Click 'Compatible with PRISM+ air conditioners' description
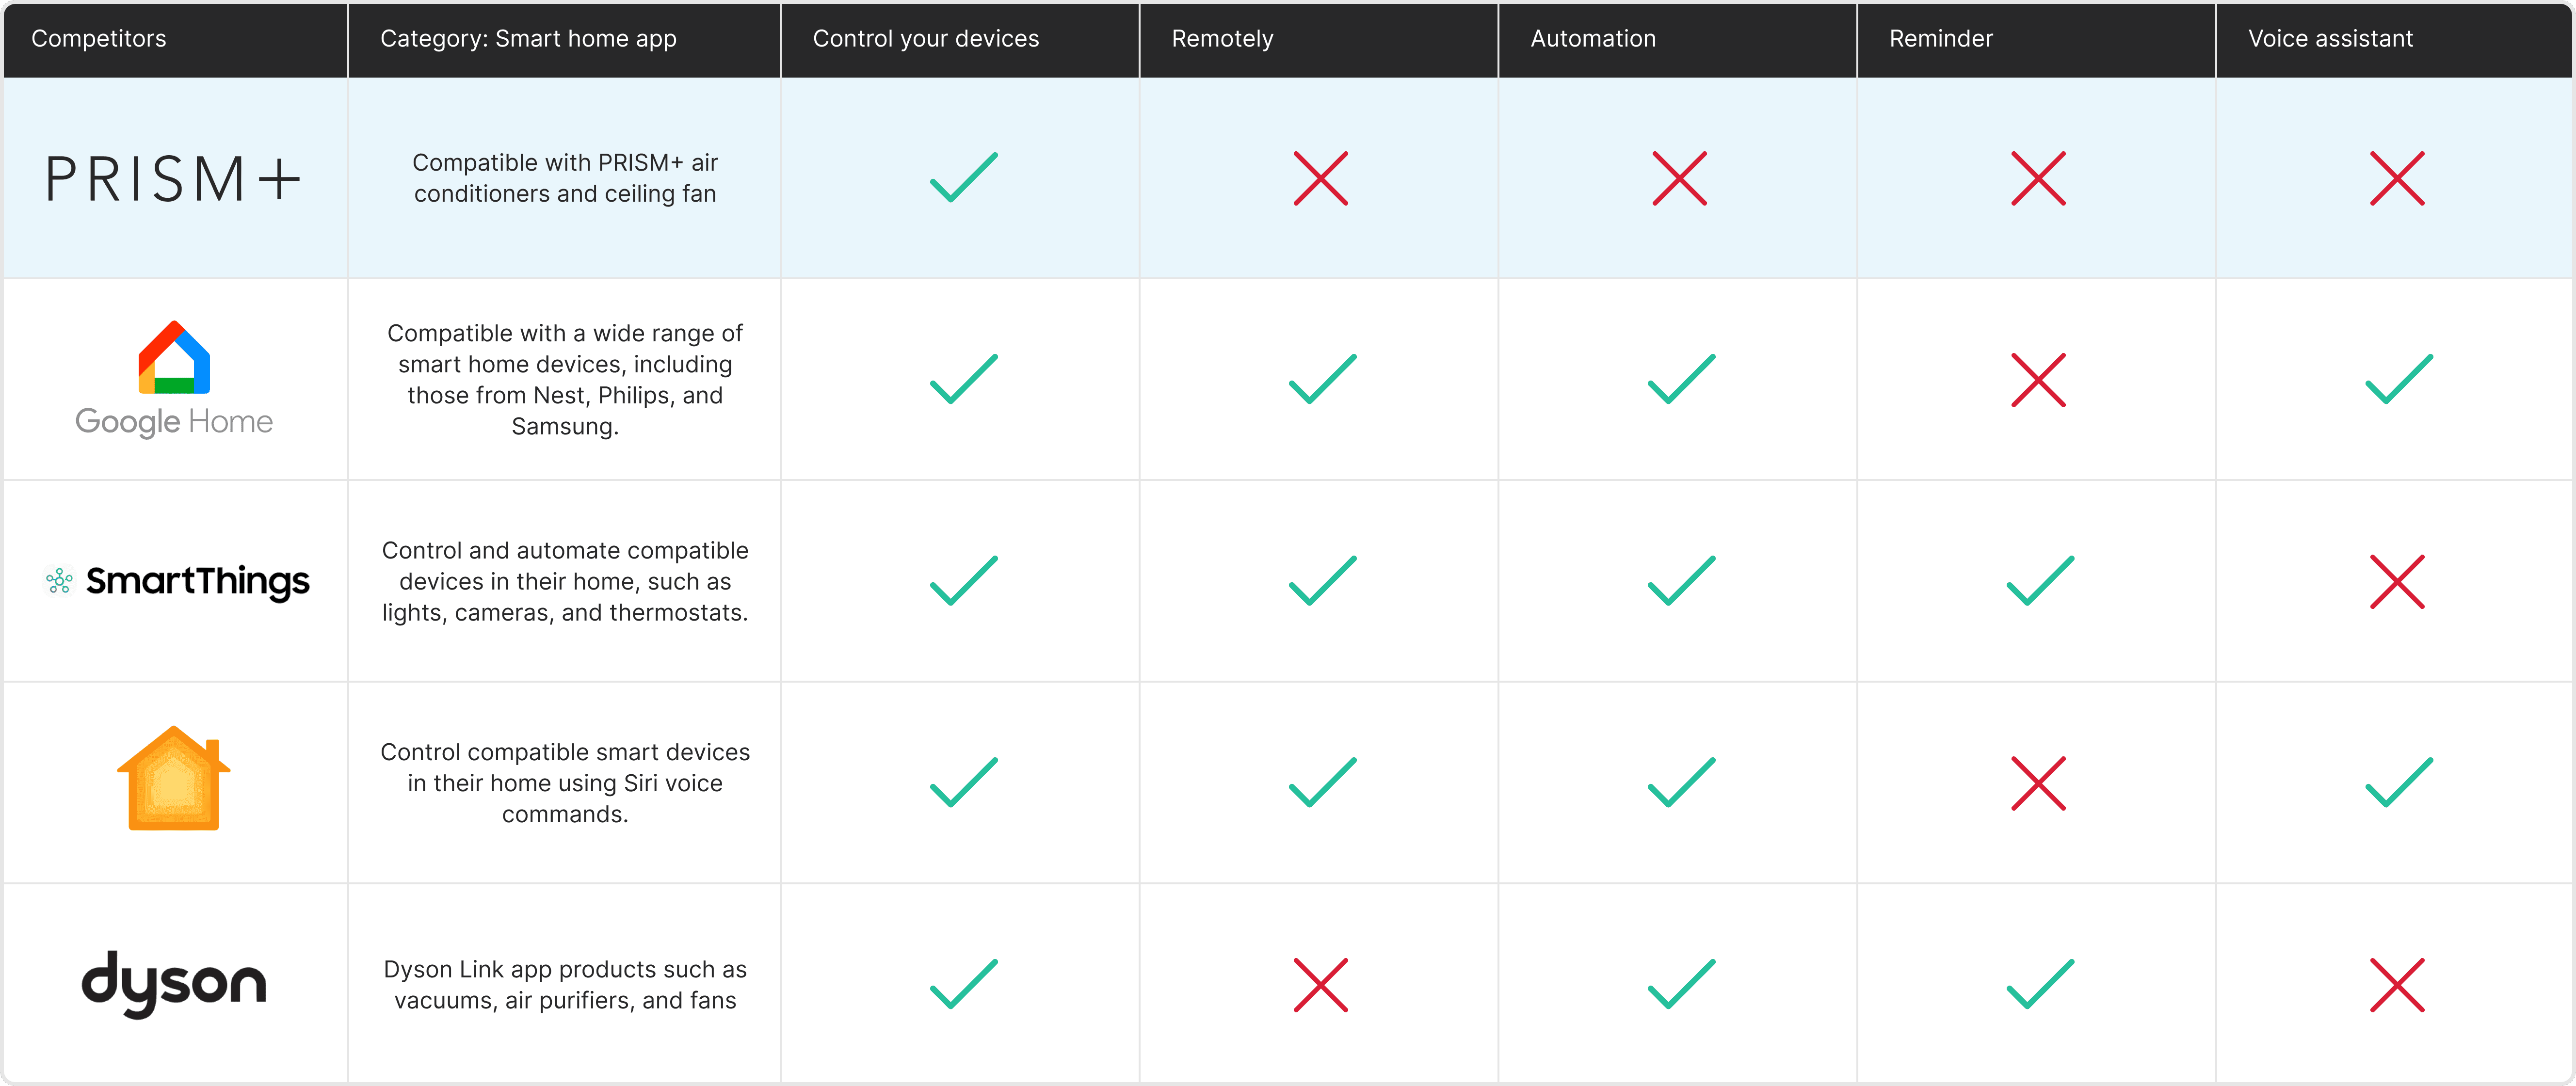The image size is (2576, 1086). pyautogui.click(x=565, y=178)
